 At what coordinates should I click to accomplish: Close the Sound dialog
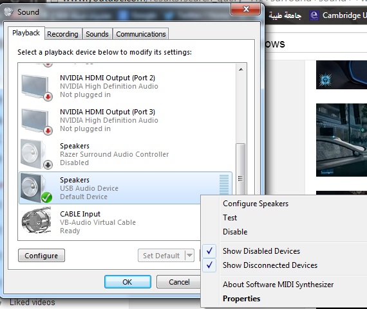click(x=245, y=10)
